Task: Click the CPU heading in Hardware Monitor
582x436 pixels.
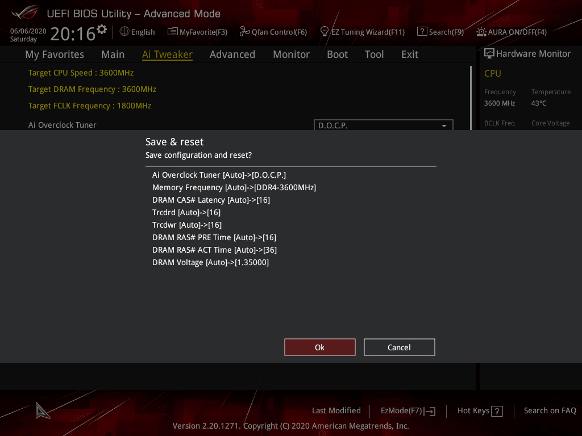Action: (x=493, y=73)
